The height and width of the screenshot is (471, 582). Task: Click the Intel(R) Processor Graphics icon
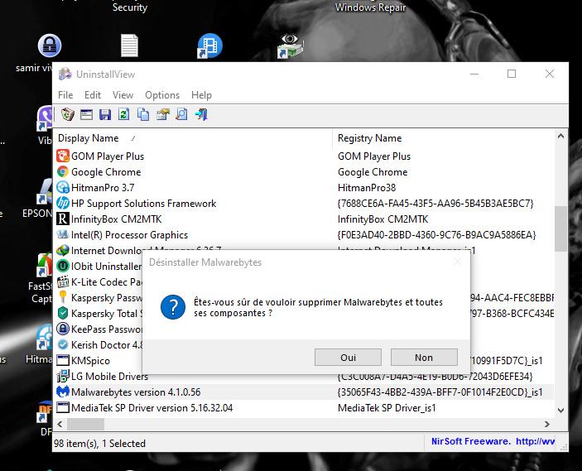click(63, 234)
